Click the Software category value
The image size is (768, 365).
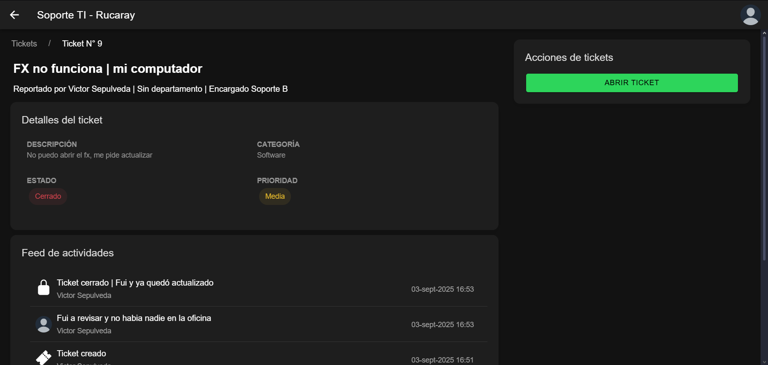271,155
